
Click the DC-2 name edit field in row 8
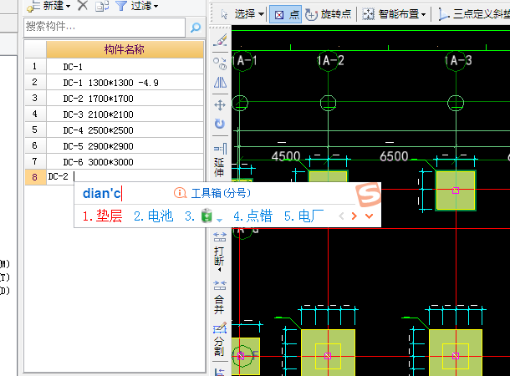pos(125,177)
